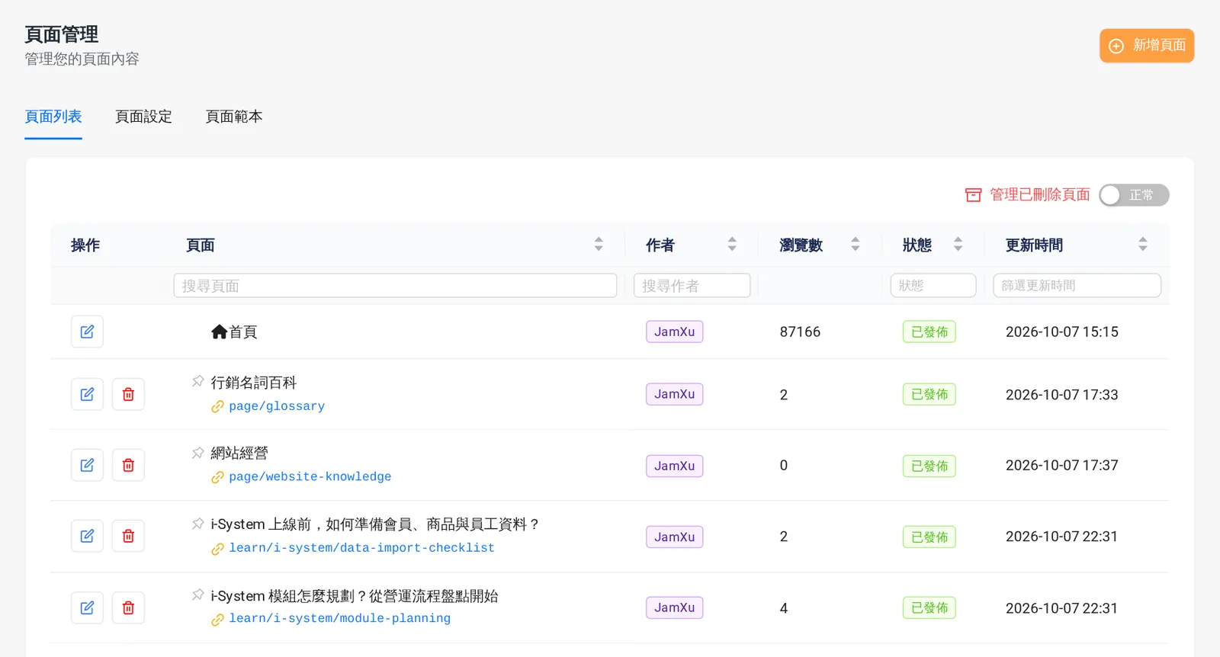Screen dimensions: 1220x657
Task: Click JamXu author tag in 首頁 row
Action: tap(675, 332)
